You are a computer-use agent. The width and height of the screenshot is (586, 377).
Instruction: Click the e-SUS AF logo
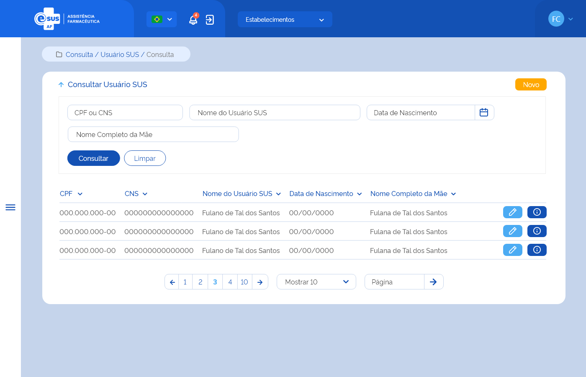67,19
